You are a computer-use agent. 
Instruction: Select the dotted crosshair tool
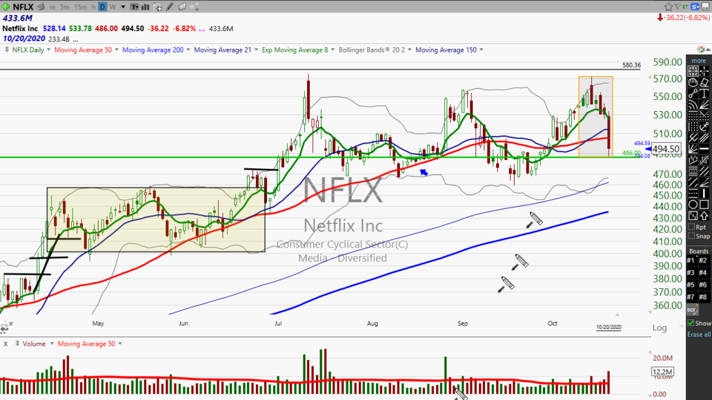pos(705,71)
